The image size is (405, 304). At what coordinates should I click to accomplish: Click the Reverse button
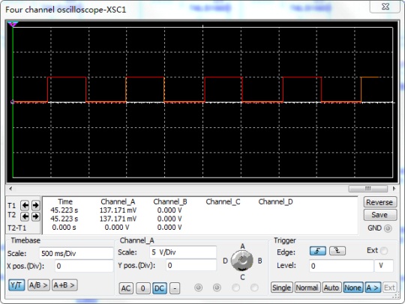click(x=379, y=202)
